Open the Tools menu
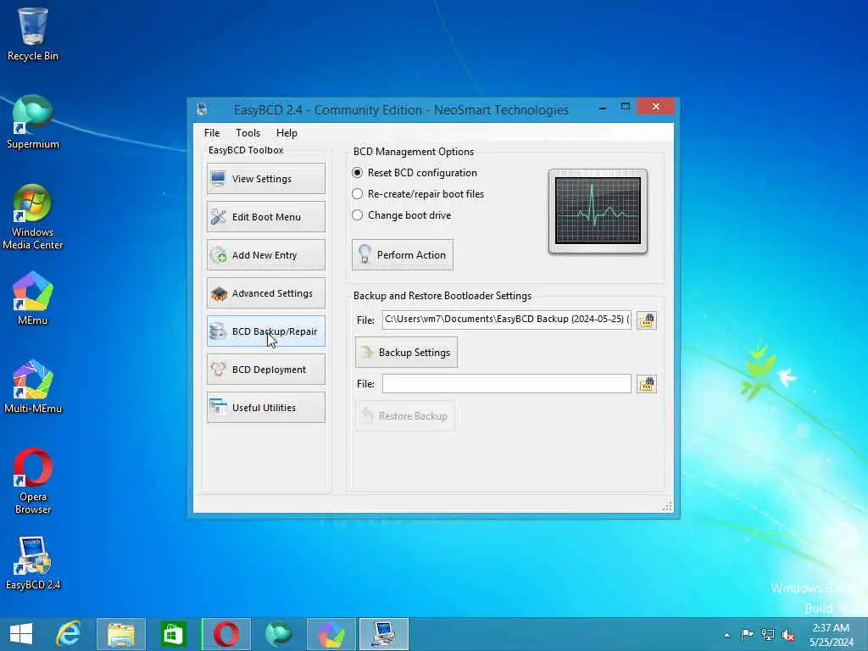868x651 pixels. coord(248,133)
